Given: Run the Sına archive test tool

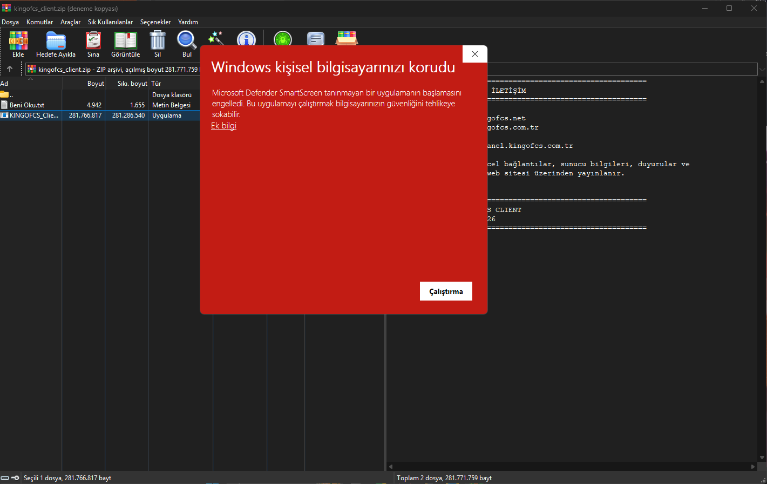Looking at the screenshot, I should click(x=93, y=41).
